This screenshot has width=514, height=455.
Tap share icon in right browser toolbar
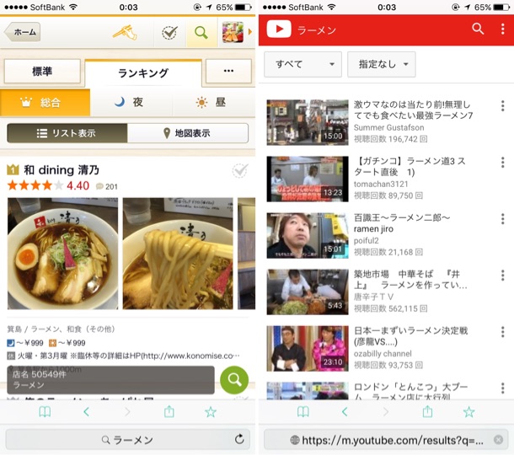tap(427, 411)
